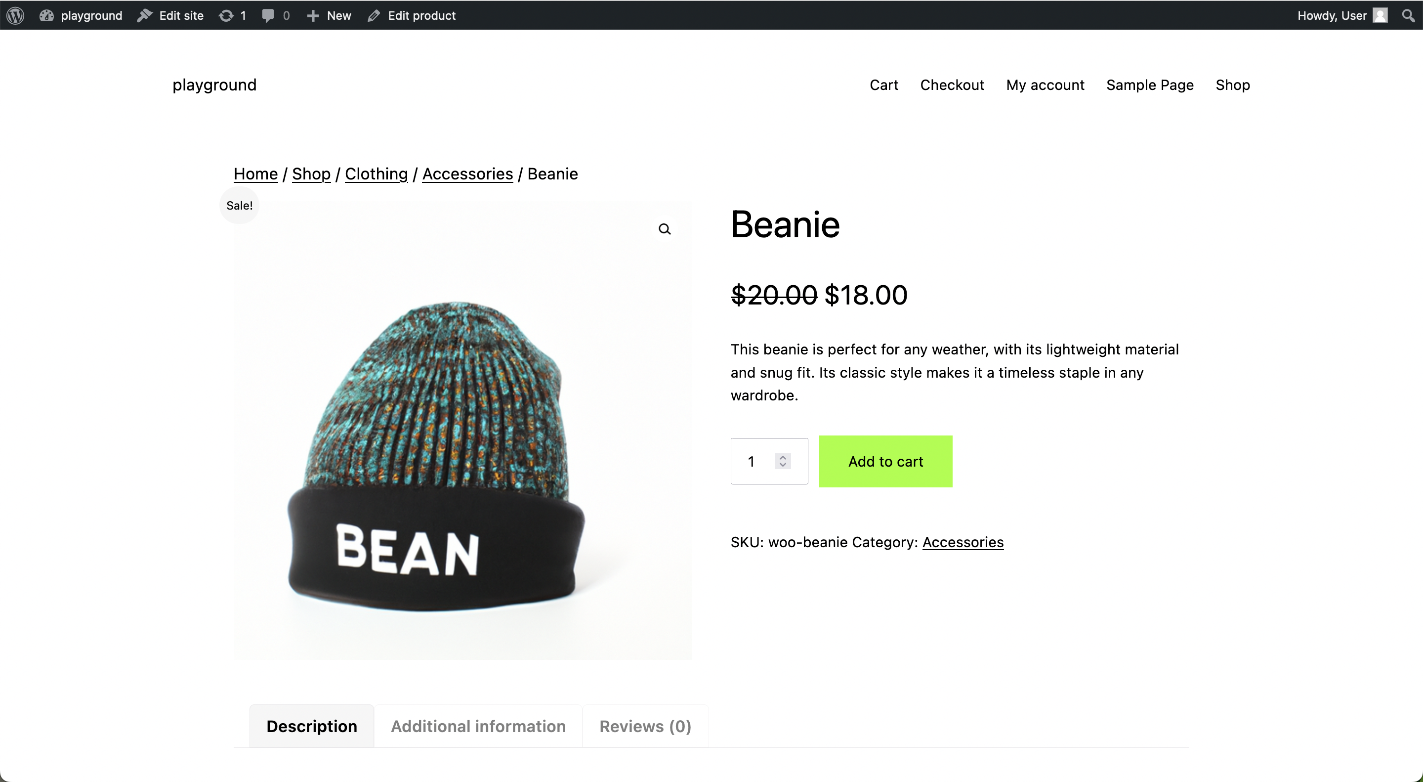The width and height of the screenshot is (1423, 782).
Task: Open Edit site from the admin bar
Action: pos(170,15)
